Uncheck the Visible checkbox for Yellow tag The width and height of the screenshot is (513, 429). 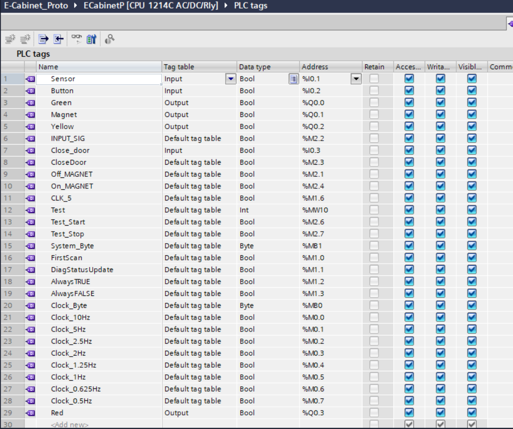tap(471, 127)
